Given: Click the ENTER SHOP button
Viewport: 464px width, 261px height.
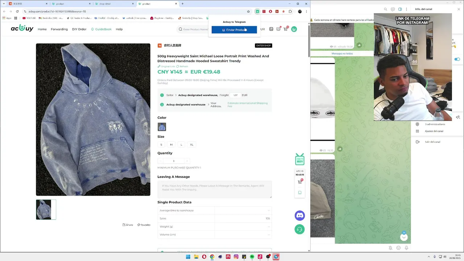Looking at the screenshot, I should (264, 46).
